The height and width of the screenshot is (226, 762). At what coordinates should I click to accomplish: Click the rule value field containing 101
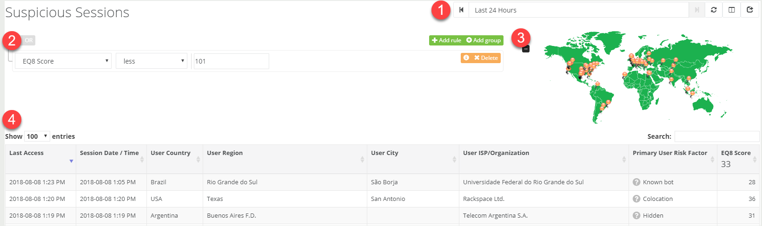coord(231,61)
